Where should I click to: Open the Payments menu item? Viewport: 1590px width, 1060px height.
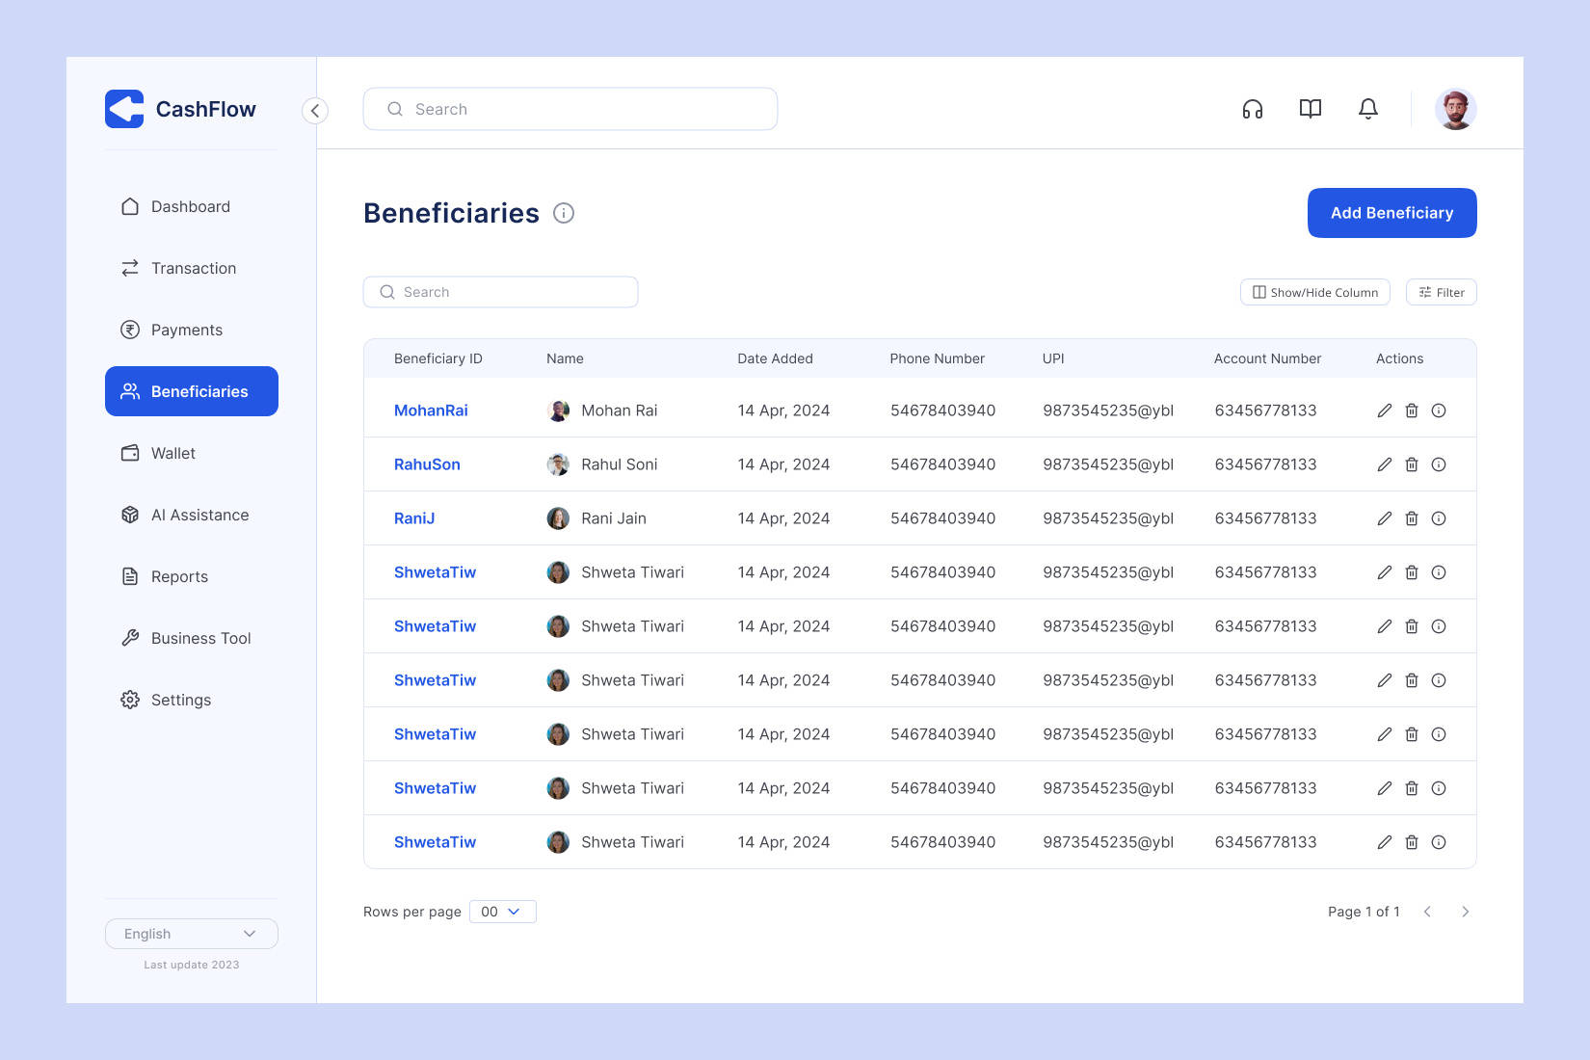[187, 329]
